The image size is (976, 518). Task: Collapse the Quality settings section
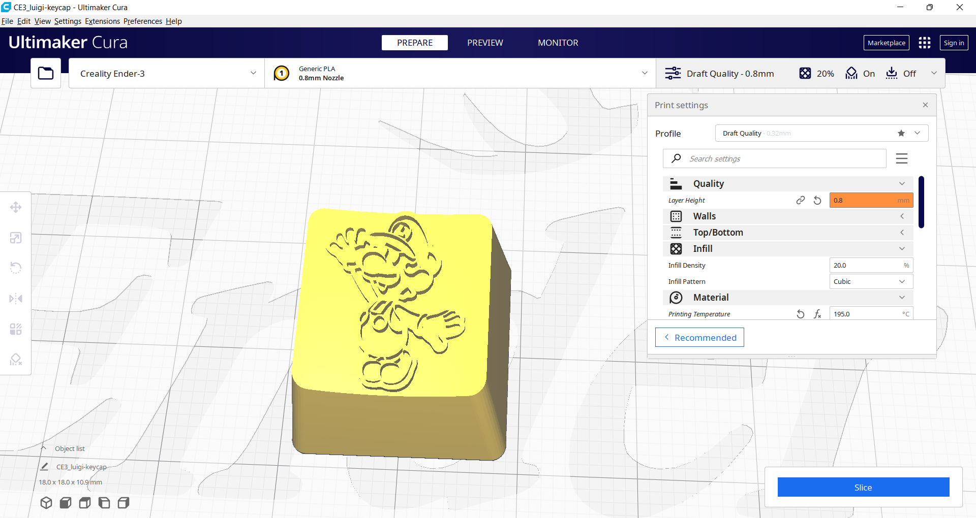(788, 184)
